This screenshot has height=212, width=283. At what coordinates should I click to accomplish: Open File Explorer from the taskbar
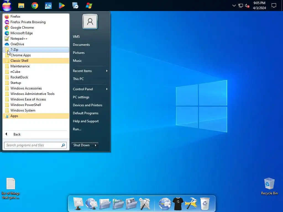[x=21, y=6]
